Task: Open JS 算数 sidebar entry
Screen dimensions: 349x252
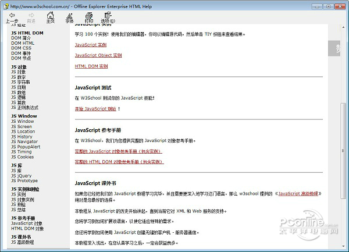Action: [18, 102]
